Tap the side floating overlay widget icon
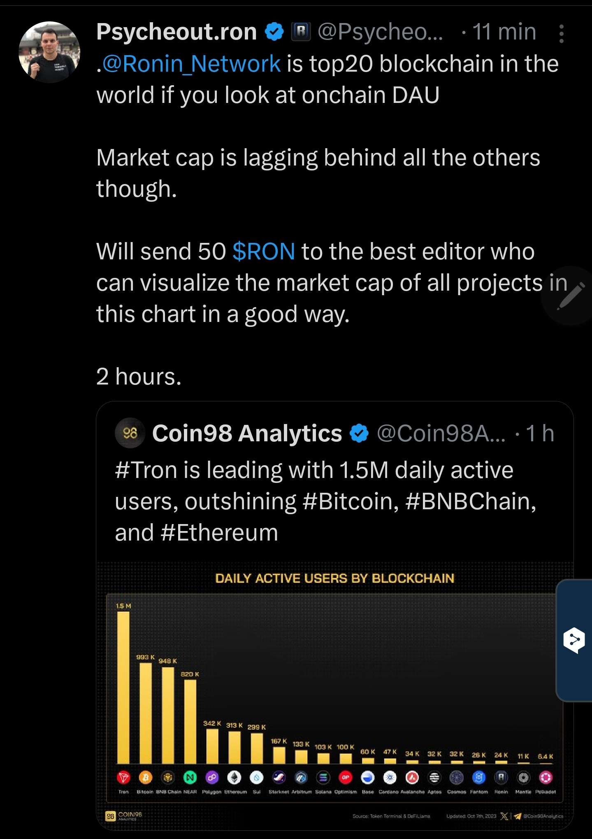The width and height of the screenshot is (592, 839). pos(574,640)
